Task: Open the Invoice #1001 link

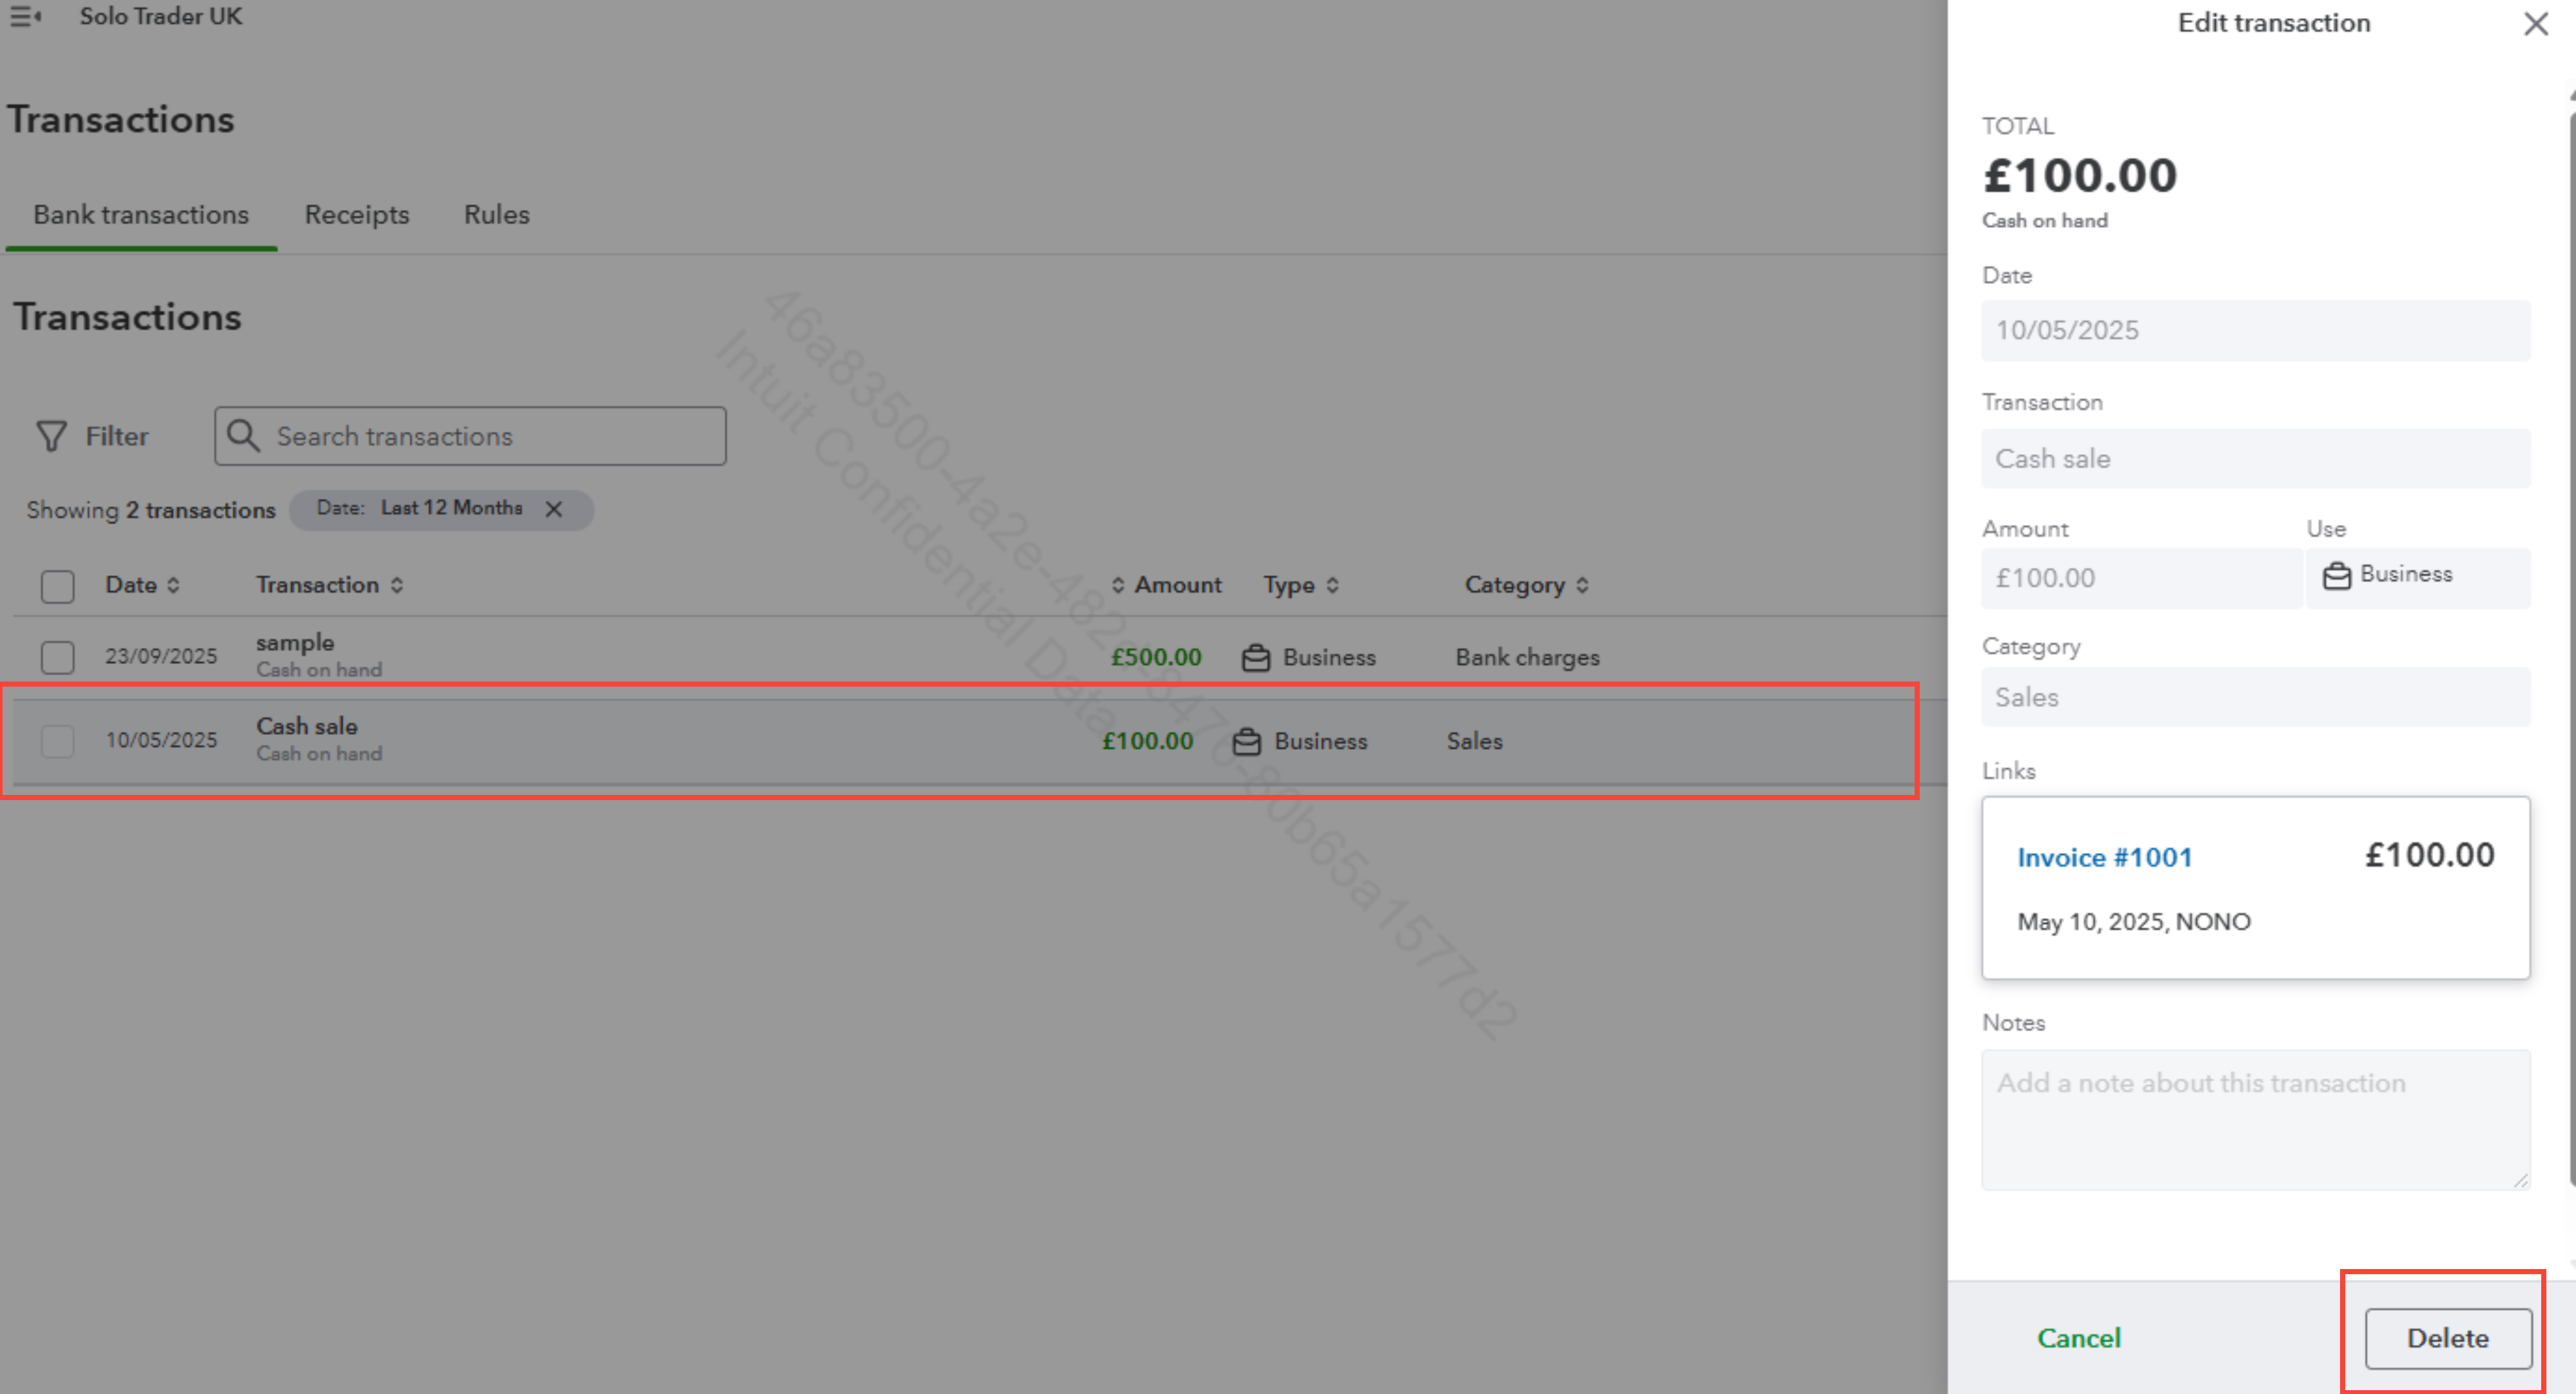Action: click(x=2104, y=857)
